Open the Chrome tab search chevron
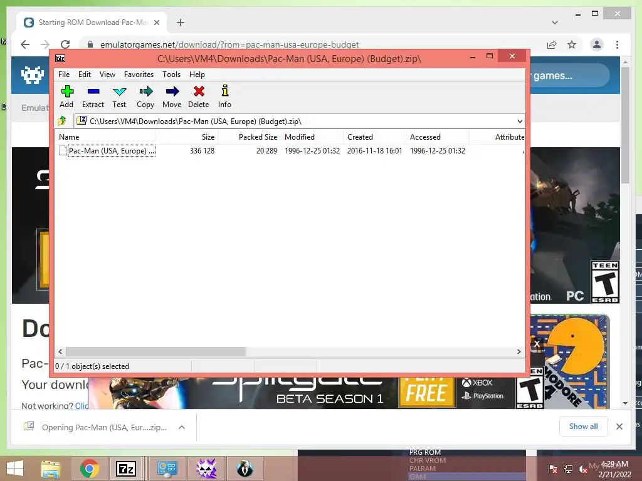642x481 pixels. [x=555, y=23]
